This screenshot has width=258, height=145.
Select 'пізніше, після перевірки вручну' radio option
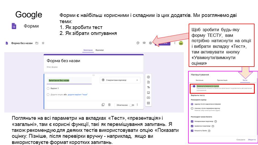192,108
